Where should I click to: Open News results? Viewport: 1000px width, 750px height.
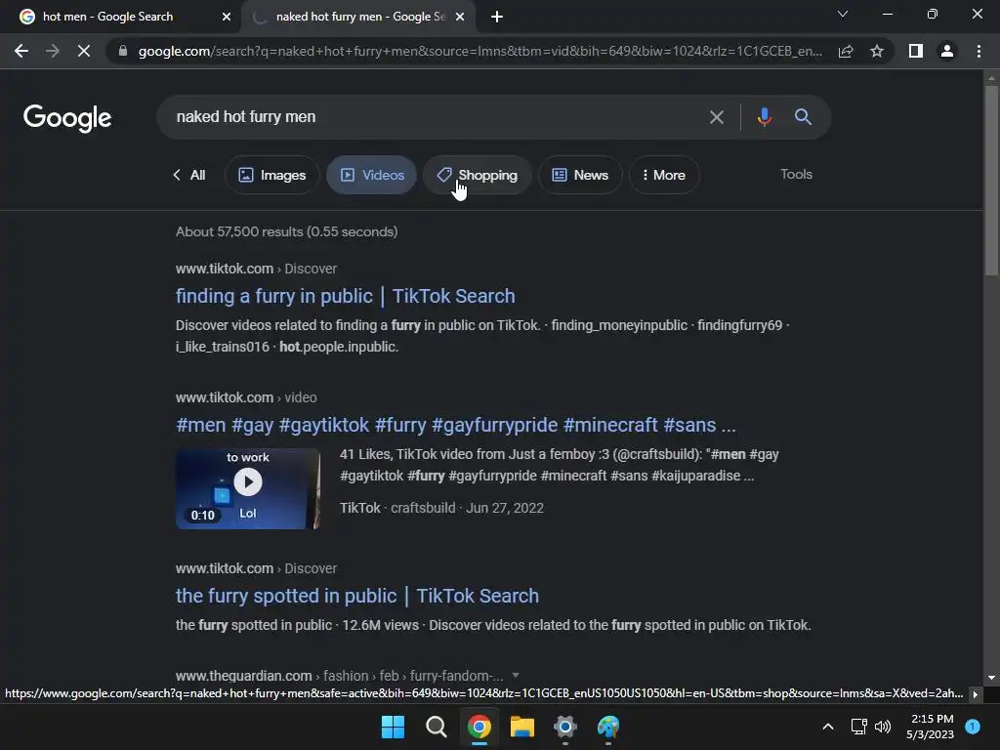click(x=580, y=175)
